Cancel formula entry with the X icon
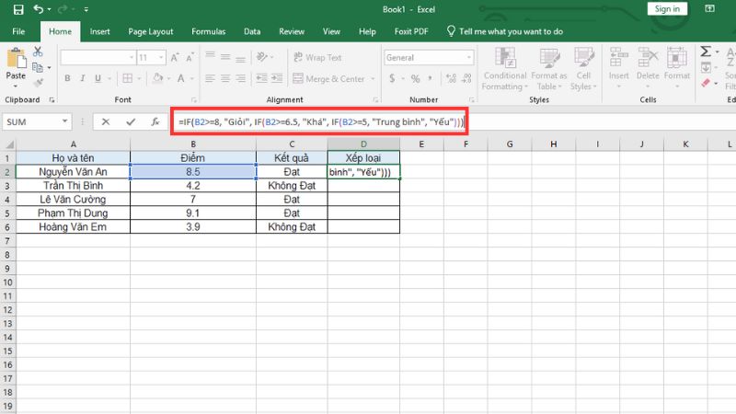 pos(106,121)
